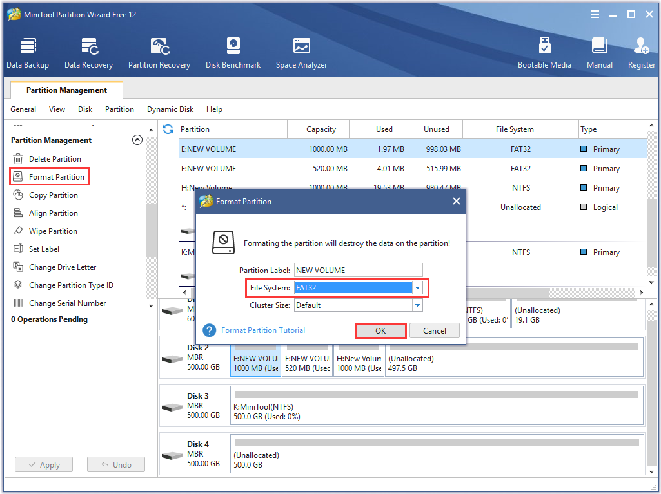Click the Register icon
This screenshot has width=661, height=494.
[641, 53]
